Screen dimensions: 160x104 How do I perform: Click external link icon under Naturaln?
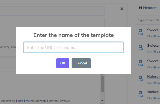pyautogui.click(x=154, y=83)
